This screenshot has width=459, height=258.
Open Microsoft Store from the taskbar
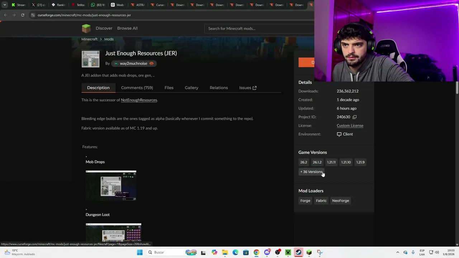point(246,252)
